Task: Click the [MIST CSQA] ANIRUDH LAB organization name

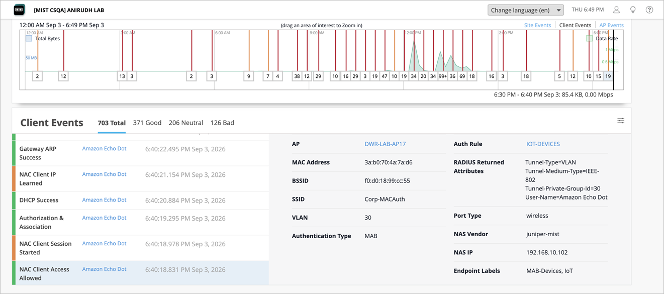Action: pyautogui.click(x=69, y=10)
